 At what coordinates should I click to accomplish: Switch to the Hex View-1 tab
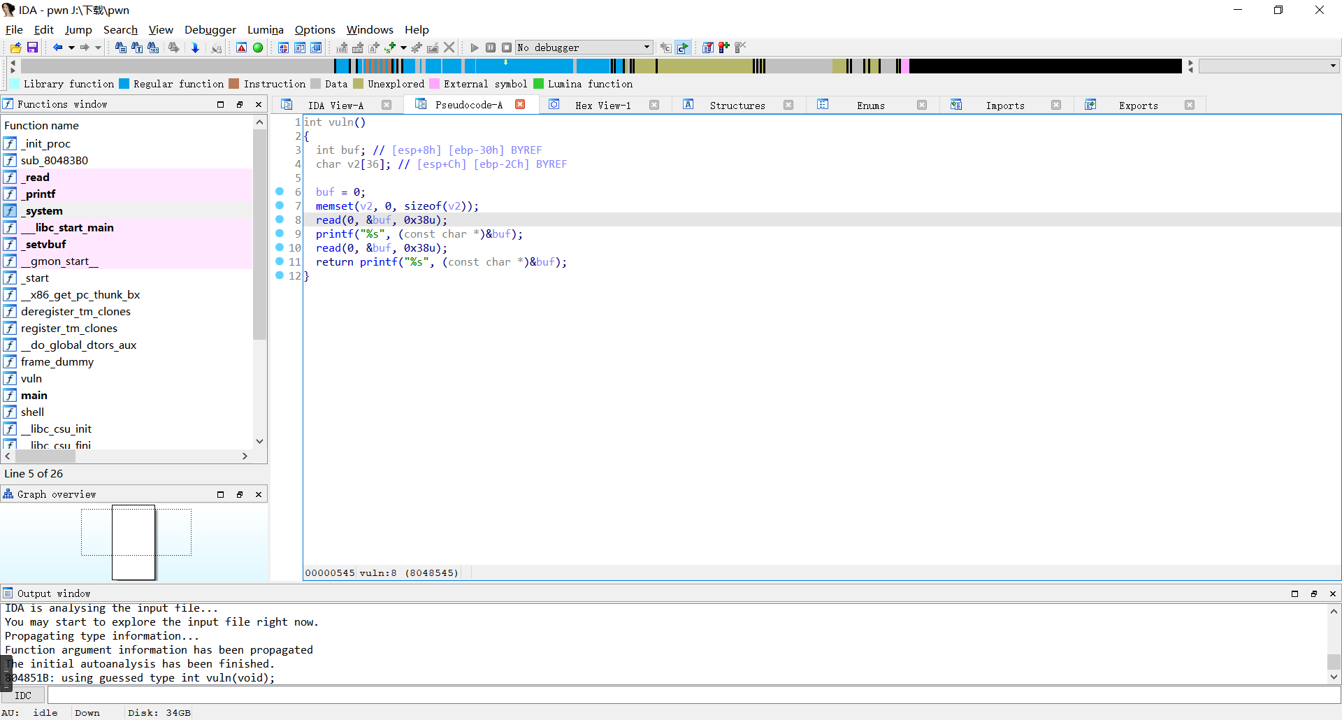(603, 105)
